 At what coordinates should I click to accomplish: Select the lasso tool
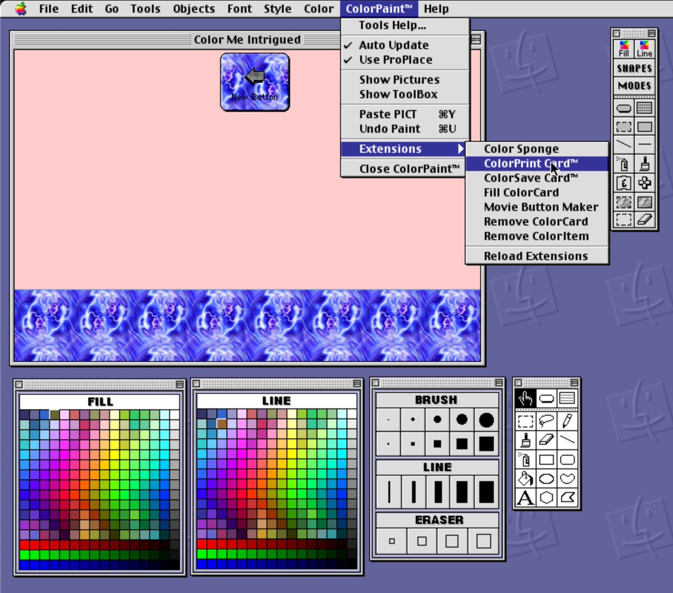546,420
